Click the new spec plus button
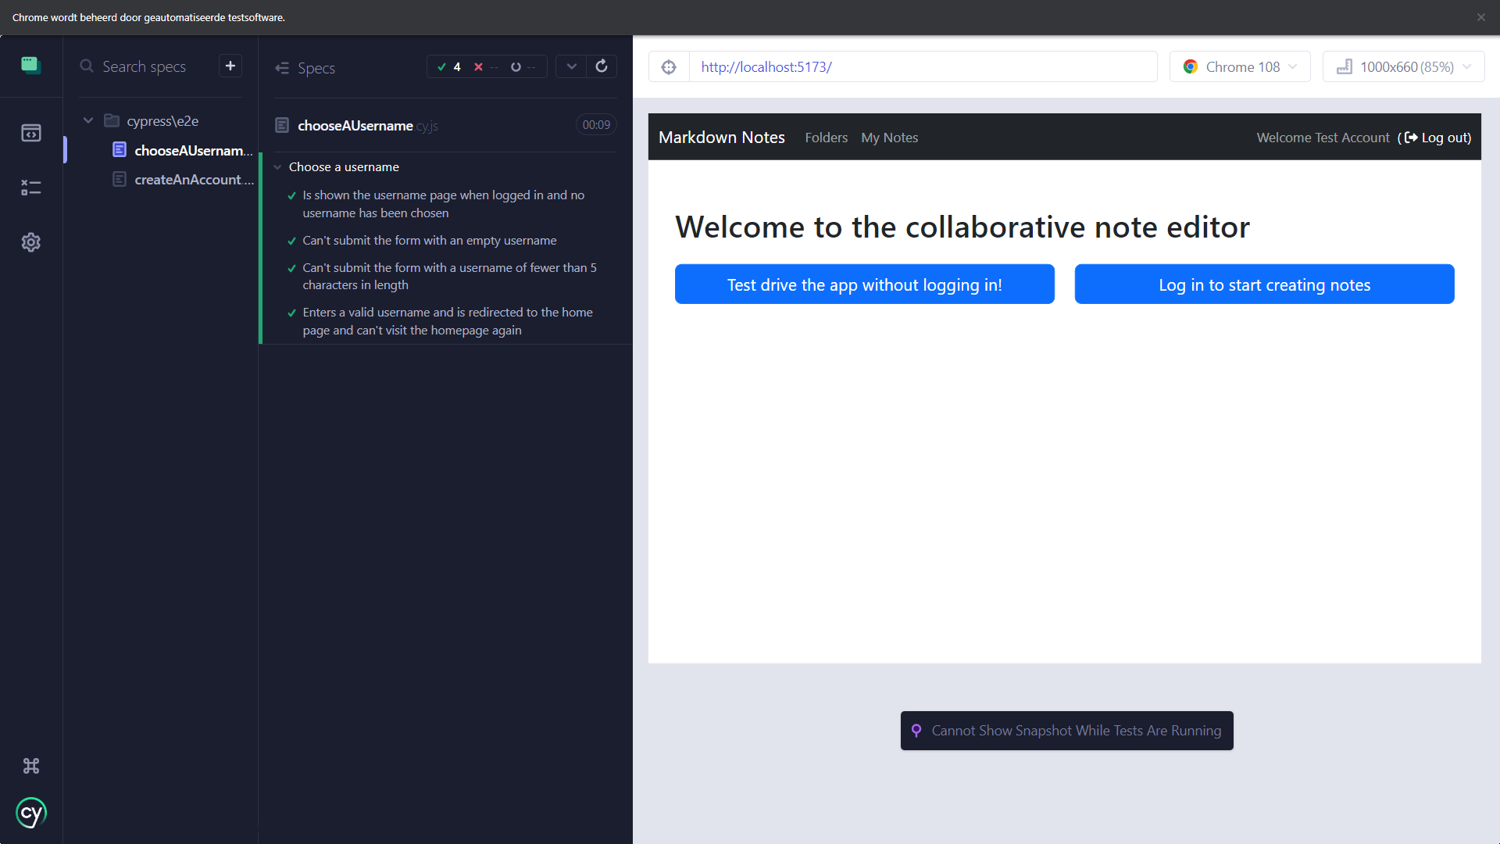 (x=230, y=66)
